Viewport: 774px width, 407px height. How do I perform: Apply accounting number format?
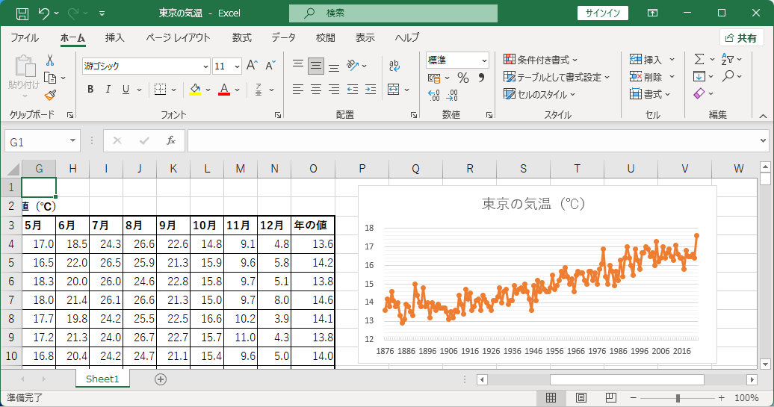point(434,78)
